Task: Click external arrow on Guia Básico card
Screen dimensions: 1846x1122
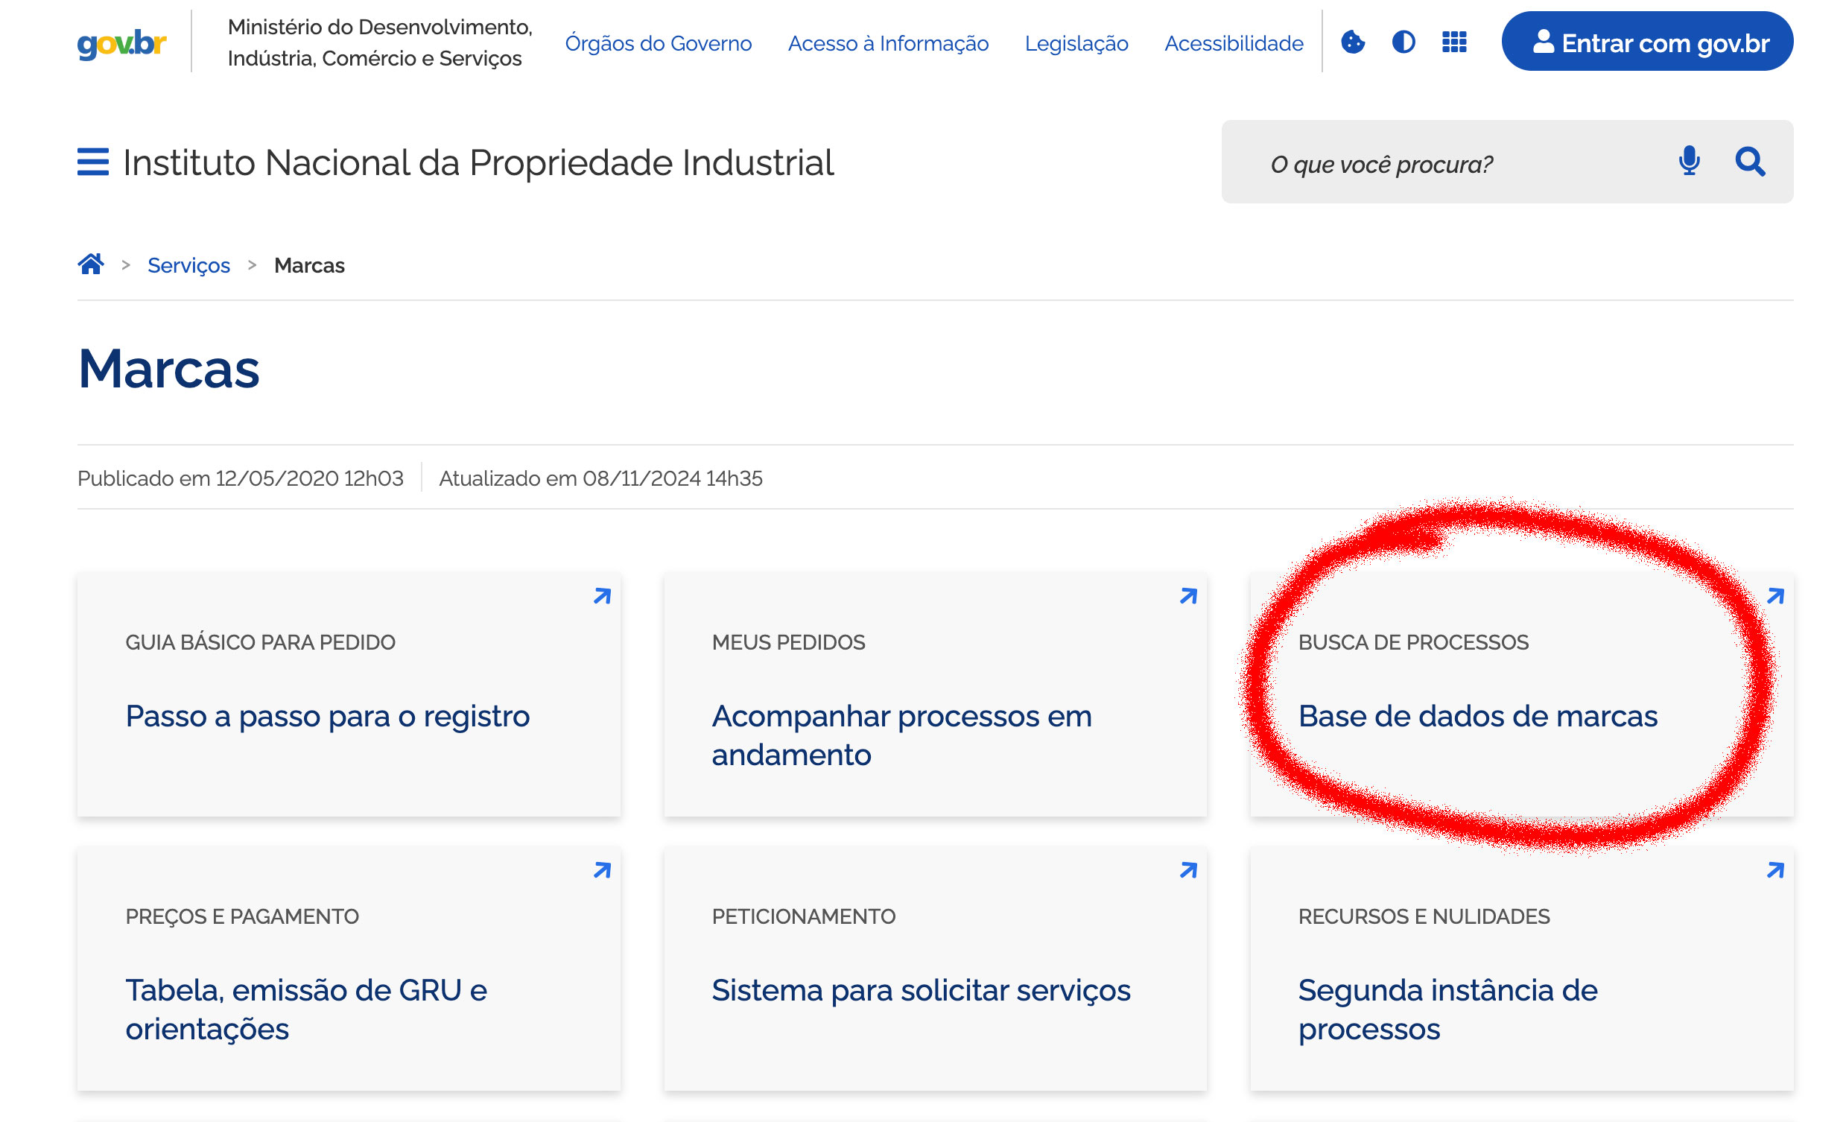Action: [603, 596]
